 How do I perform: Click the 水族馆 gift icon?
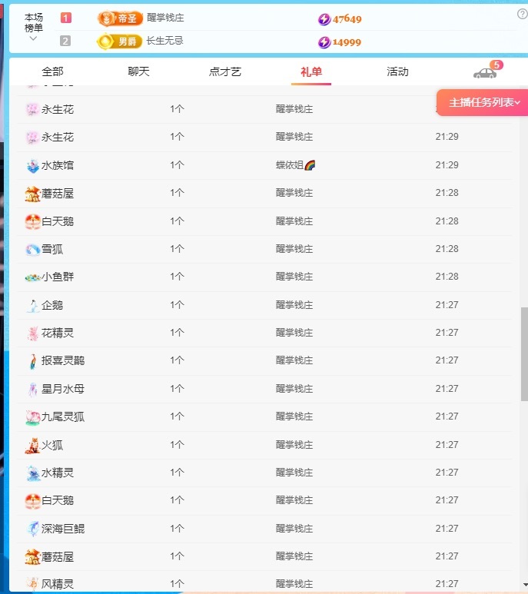click(33, 165)
